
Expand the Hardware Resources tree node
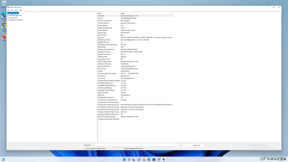pos(8,15)
